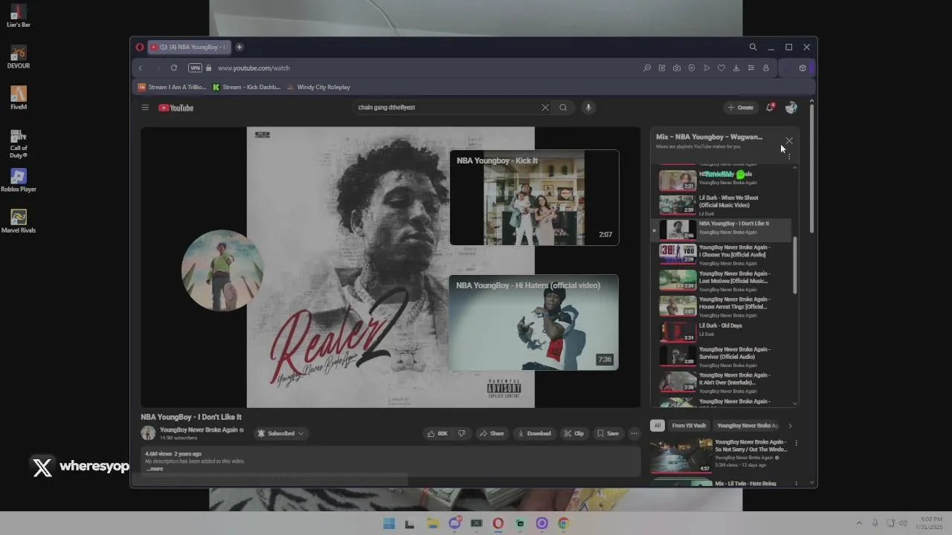This screenshot has width=952, height=535.
Task: Select the All filter chip
Action: 657,426
